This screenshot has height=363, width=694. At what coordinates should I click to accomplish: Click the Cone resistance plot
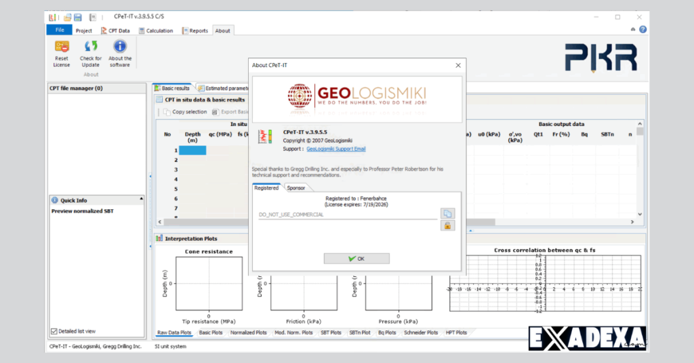click(209, 283)
